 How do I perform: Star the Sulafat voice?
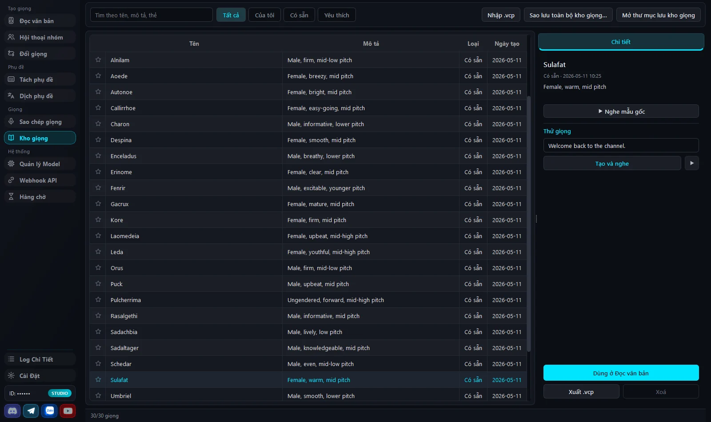click(98, 379)
